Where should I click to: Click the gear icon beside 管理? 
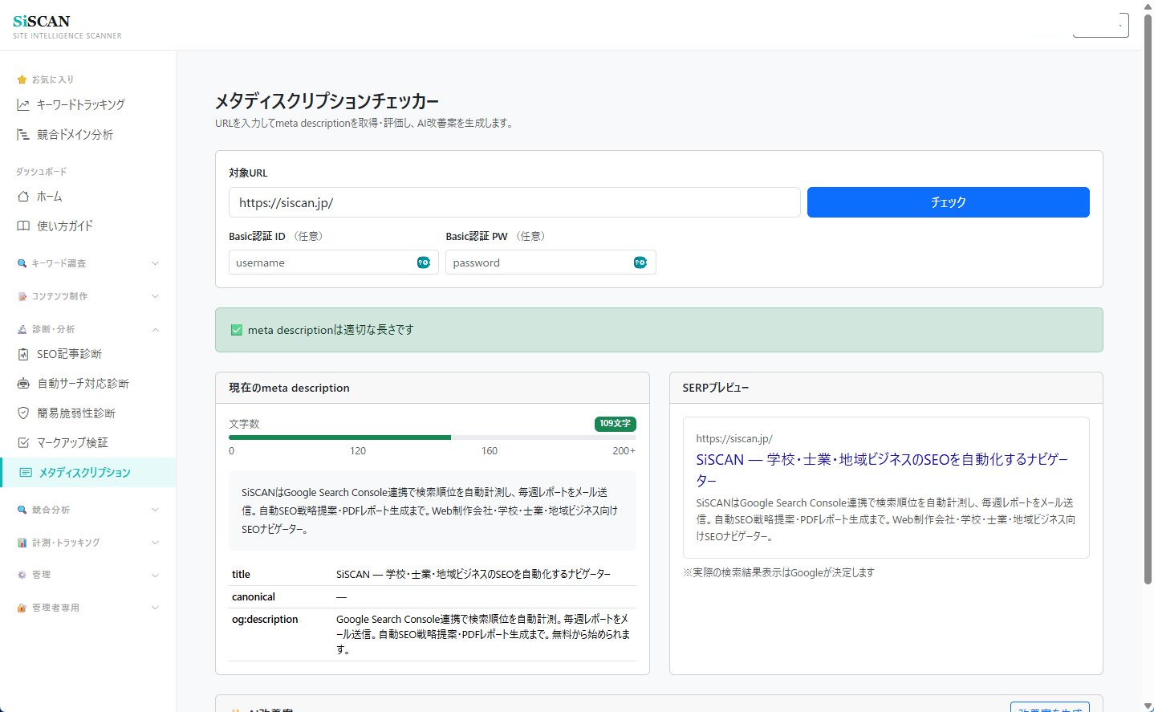[22, 575]
